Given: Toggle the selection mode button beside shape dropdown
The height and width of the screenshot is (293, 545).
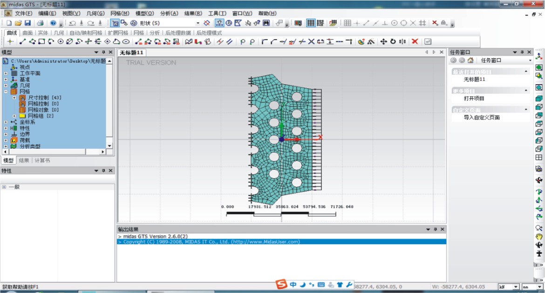Looking at the screenshot, I should [x=115, y=23].
